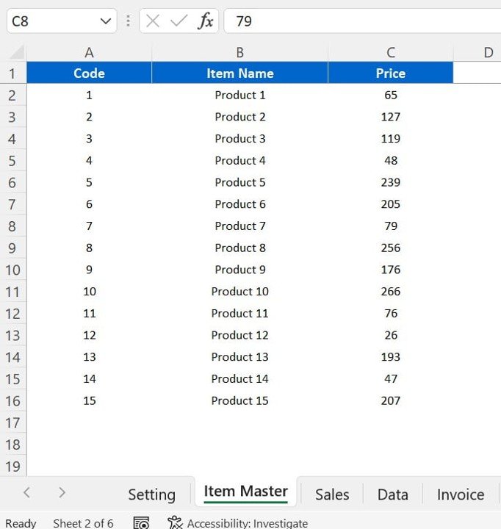
Task: Click Accessibility: Investigate in status bar
Action: [x=238, y=523]
